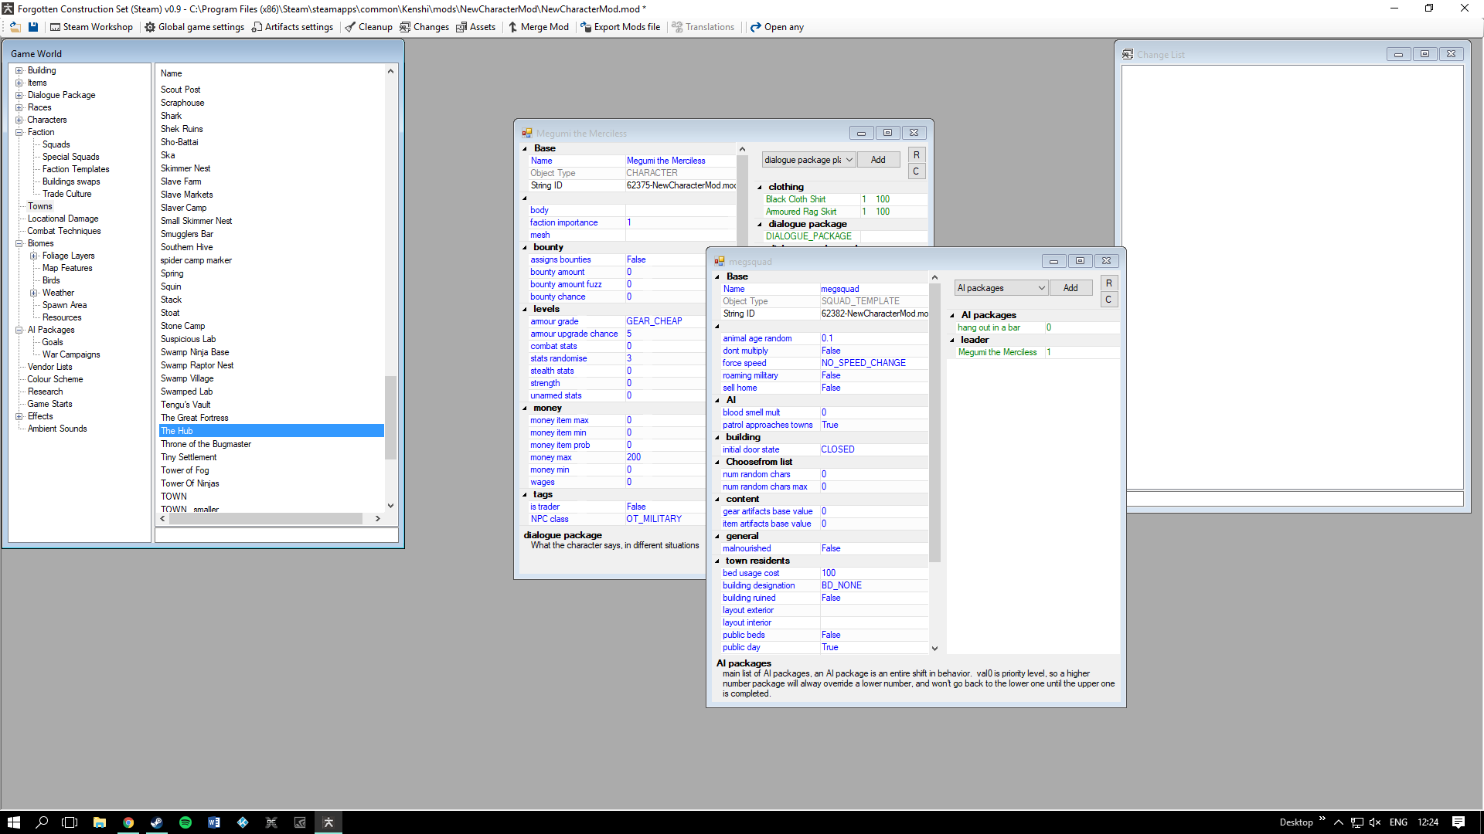Click the R button in Megumi window

(916, 155)
